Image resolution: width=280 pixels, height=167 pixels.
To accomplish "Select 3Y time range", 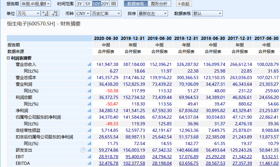I will (x=80, y=4).
